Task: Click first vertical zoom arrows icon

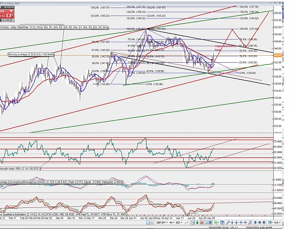Action: 241,223
